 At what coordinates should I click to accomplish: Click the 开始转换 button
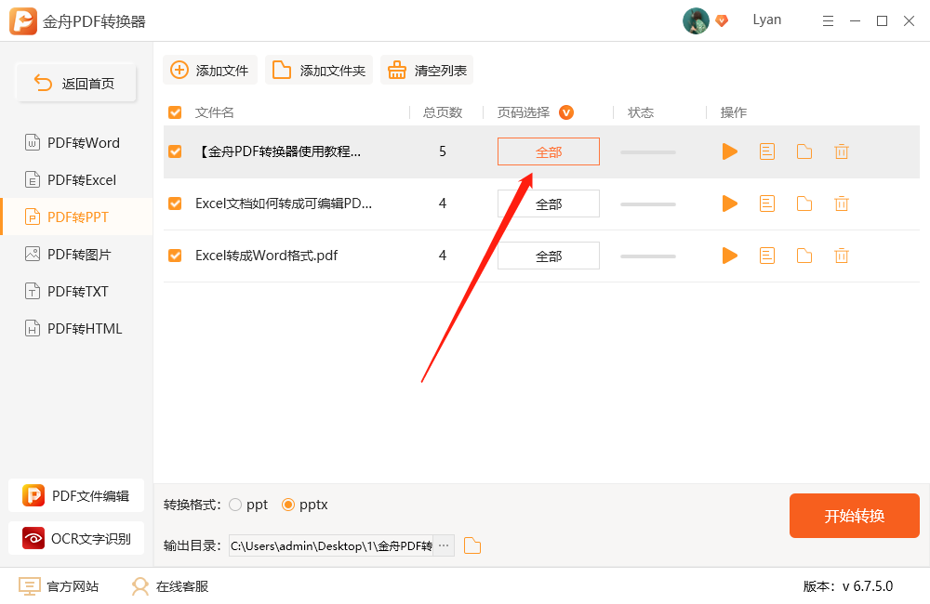[x=854, y=516]
